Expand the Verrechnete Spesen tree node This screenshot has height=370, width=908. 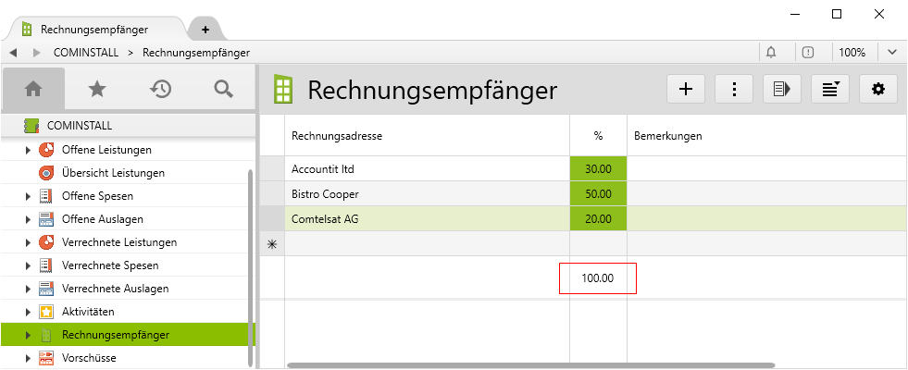28,265
